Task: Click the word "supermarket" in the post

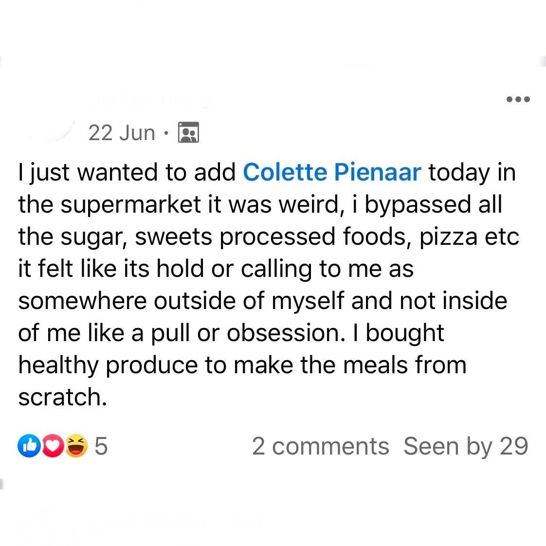Action: (x=131, y=205)
